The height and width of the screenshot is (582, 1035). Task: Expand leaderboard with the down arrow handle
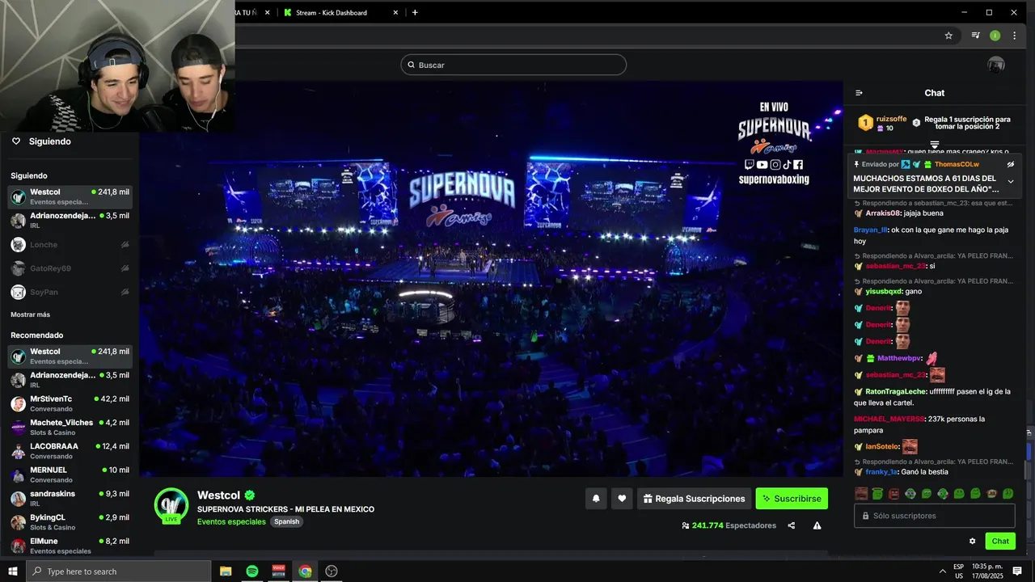click(934, 145)
